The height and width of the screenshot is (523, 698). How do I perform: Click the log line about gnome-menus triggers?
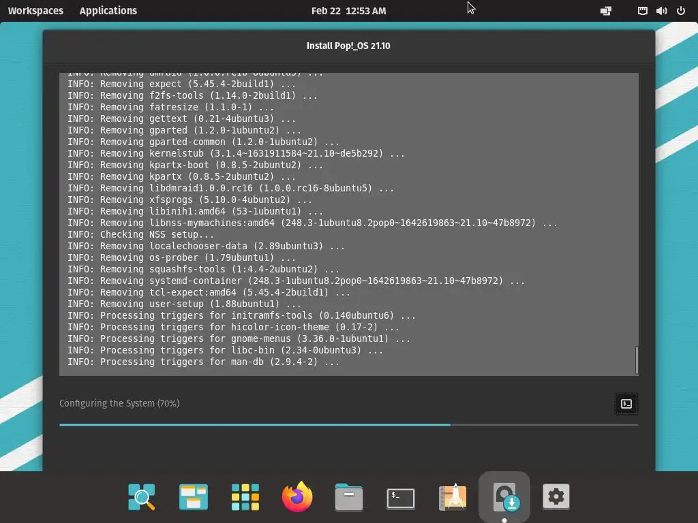coord(239,338)
